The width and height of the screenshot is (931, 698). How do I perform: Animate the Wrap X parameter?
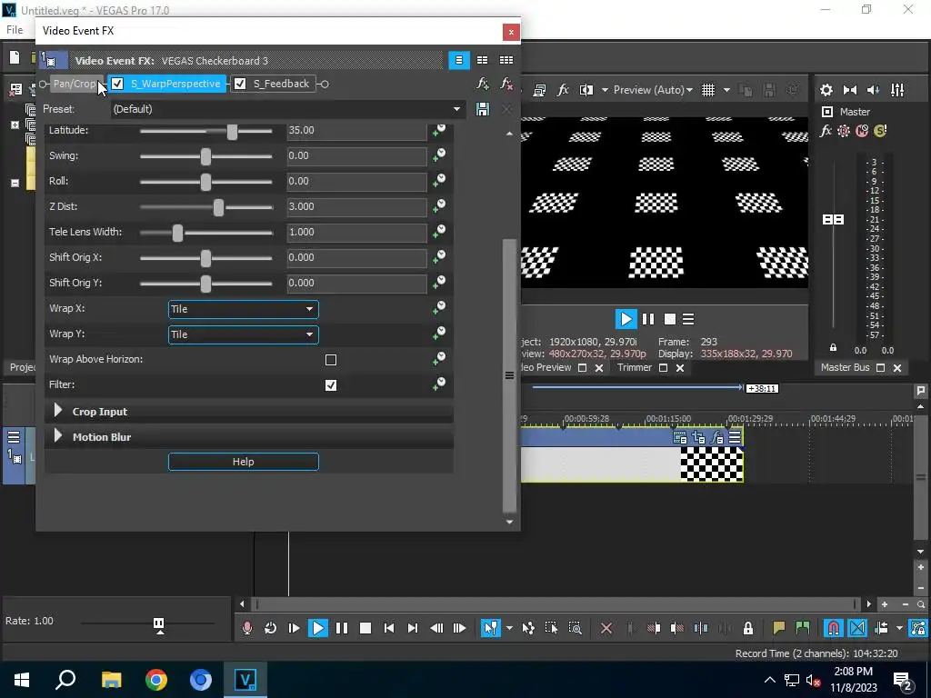coord(439,308)
